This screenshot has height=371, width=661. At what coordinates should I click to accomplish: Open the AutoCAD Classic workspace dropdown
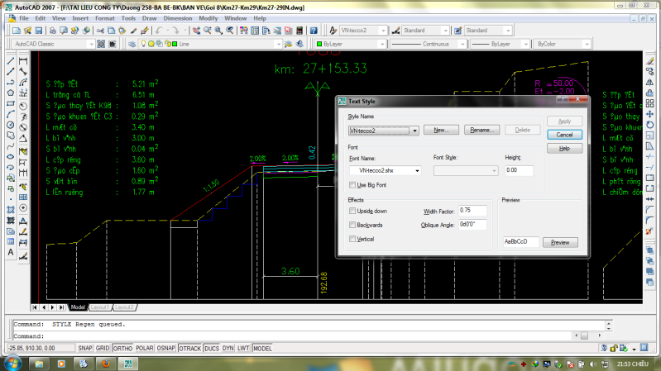91,44
